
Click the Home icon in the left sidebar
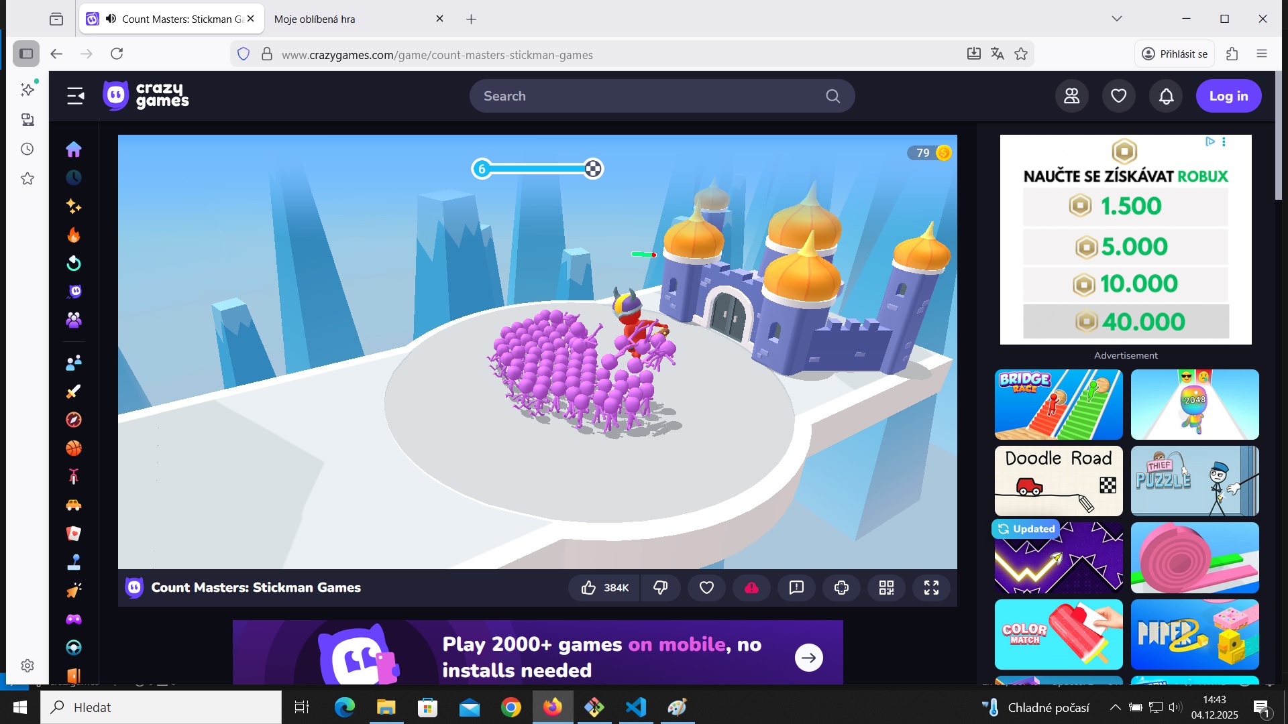[x=74, y=149]
